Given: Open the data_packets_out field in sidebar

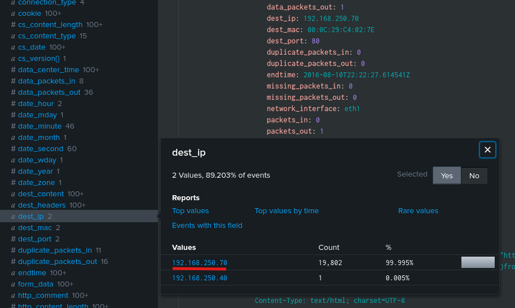Looking at the screenshot, I should [49, 93].
